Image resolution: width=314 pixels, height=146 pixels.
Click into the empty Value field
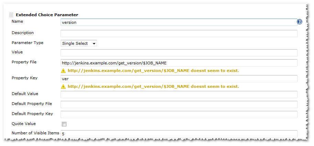tap(178, 53)
